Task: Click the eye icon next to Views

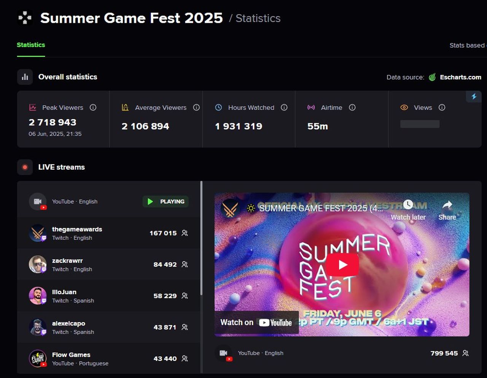Action: pos(404,107)
